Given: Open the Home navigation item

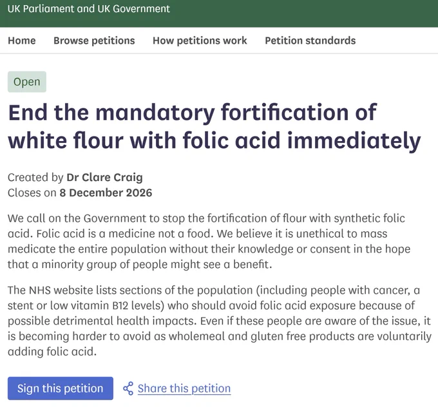Looking at the screenshot, I should (22, 41).
